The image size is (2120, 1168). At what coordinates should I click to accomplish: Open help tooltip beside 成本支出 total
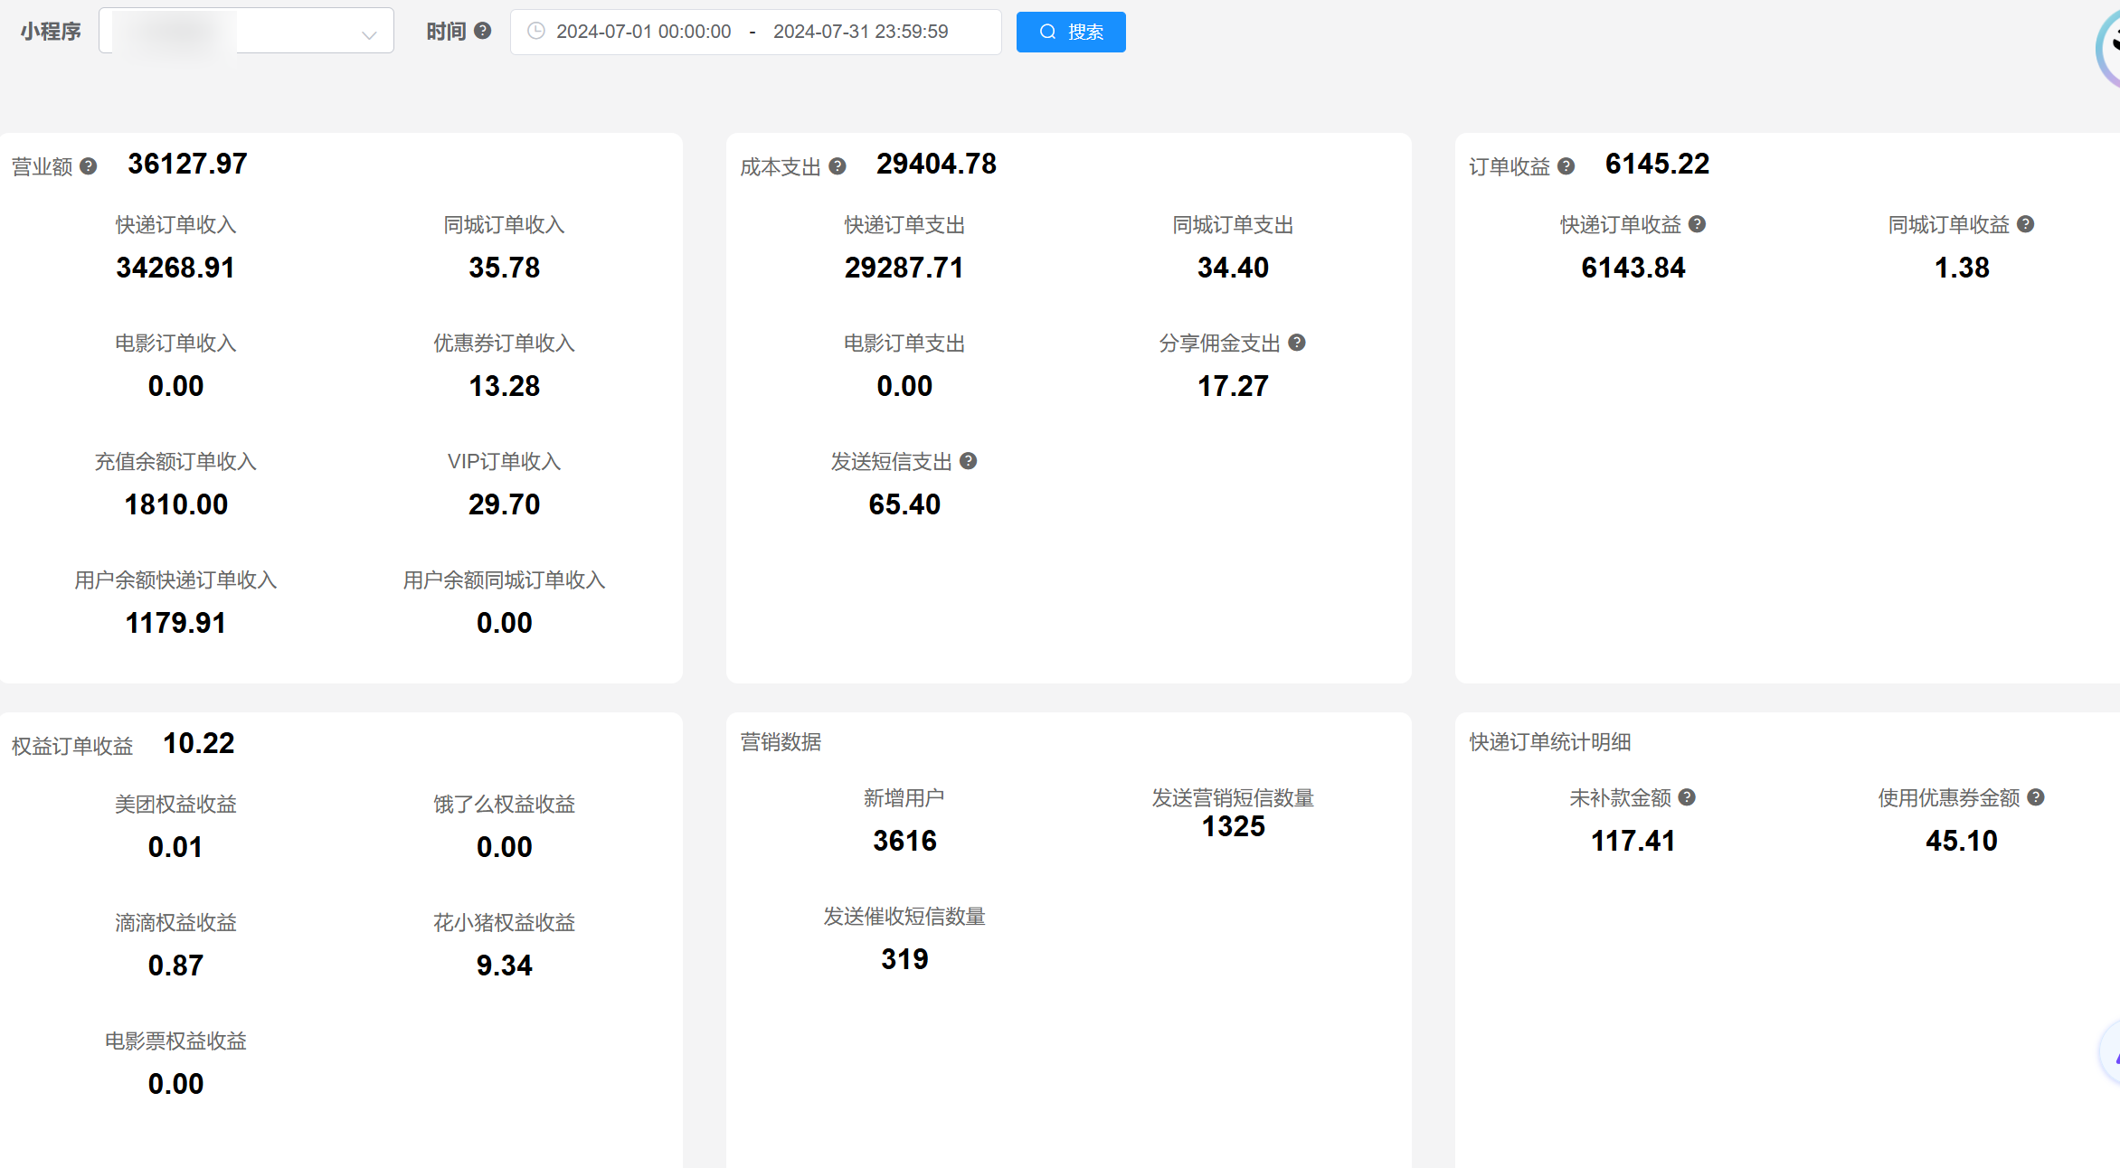click(838, 165)
